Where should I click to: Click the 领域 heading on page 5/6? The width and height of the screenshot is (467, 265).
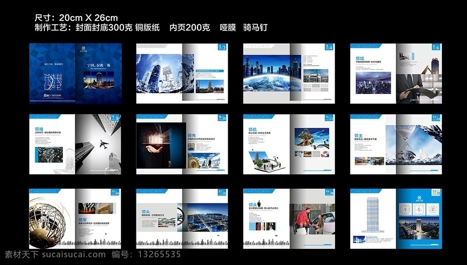360,58
